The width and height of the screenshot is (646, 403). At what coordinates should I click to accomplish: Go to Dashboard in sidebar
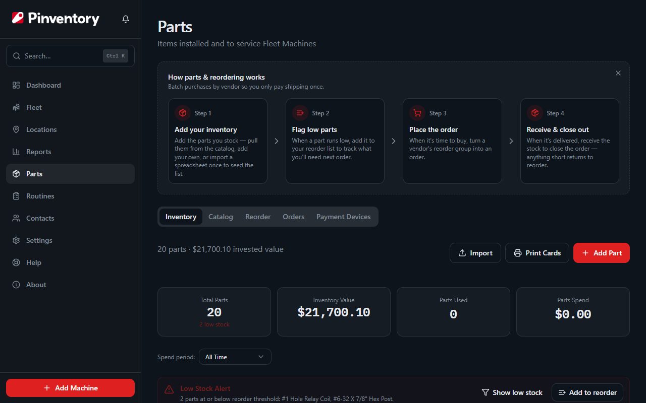point(70,85)
